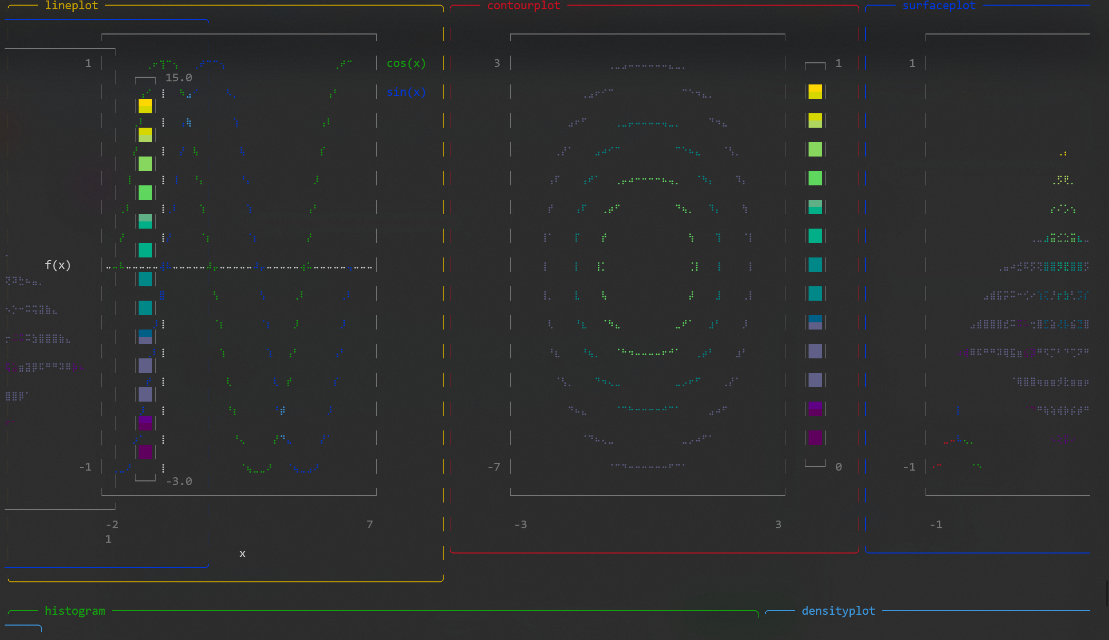1109x640 pixels.
Task: Click the yellow peak of the surfaceplot
Action: [x=1063, y=153]
